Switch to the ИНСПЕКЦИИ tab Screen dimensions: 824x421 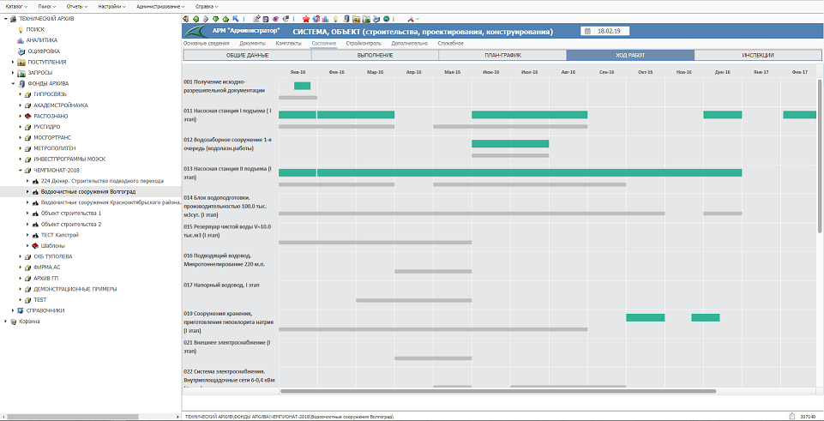tap(757, 55)
